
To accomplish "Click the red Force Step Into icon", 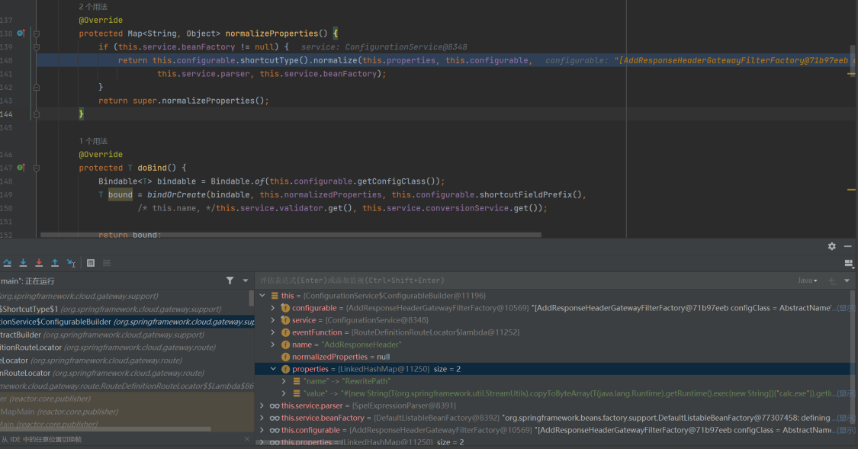I will pyautogui.click(x=39, y=263).
